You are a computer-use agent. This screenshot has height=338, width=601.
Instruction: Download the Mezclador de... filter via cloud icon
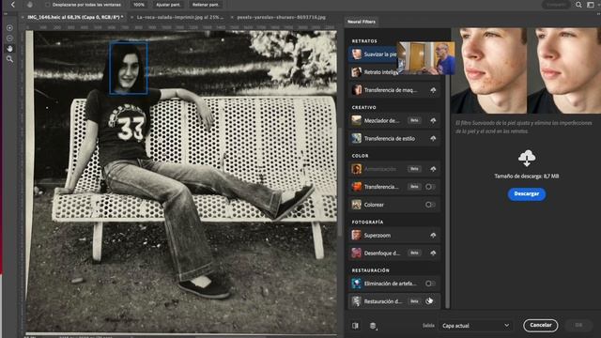click(433, 120)
